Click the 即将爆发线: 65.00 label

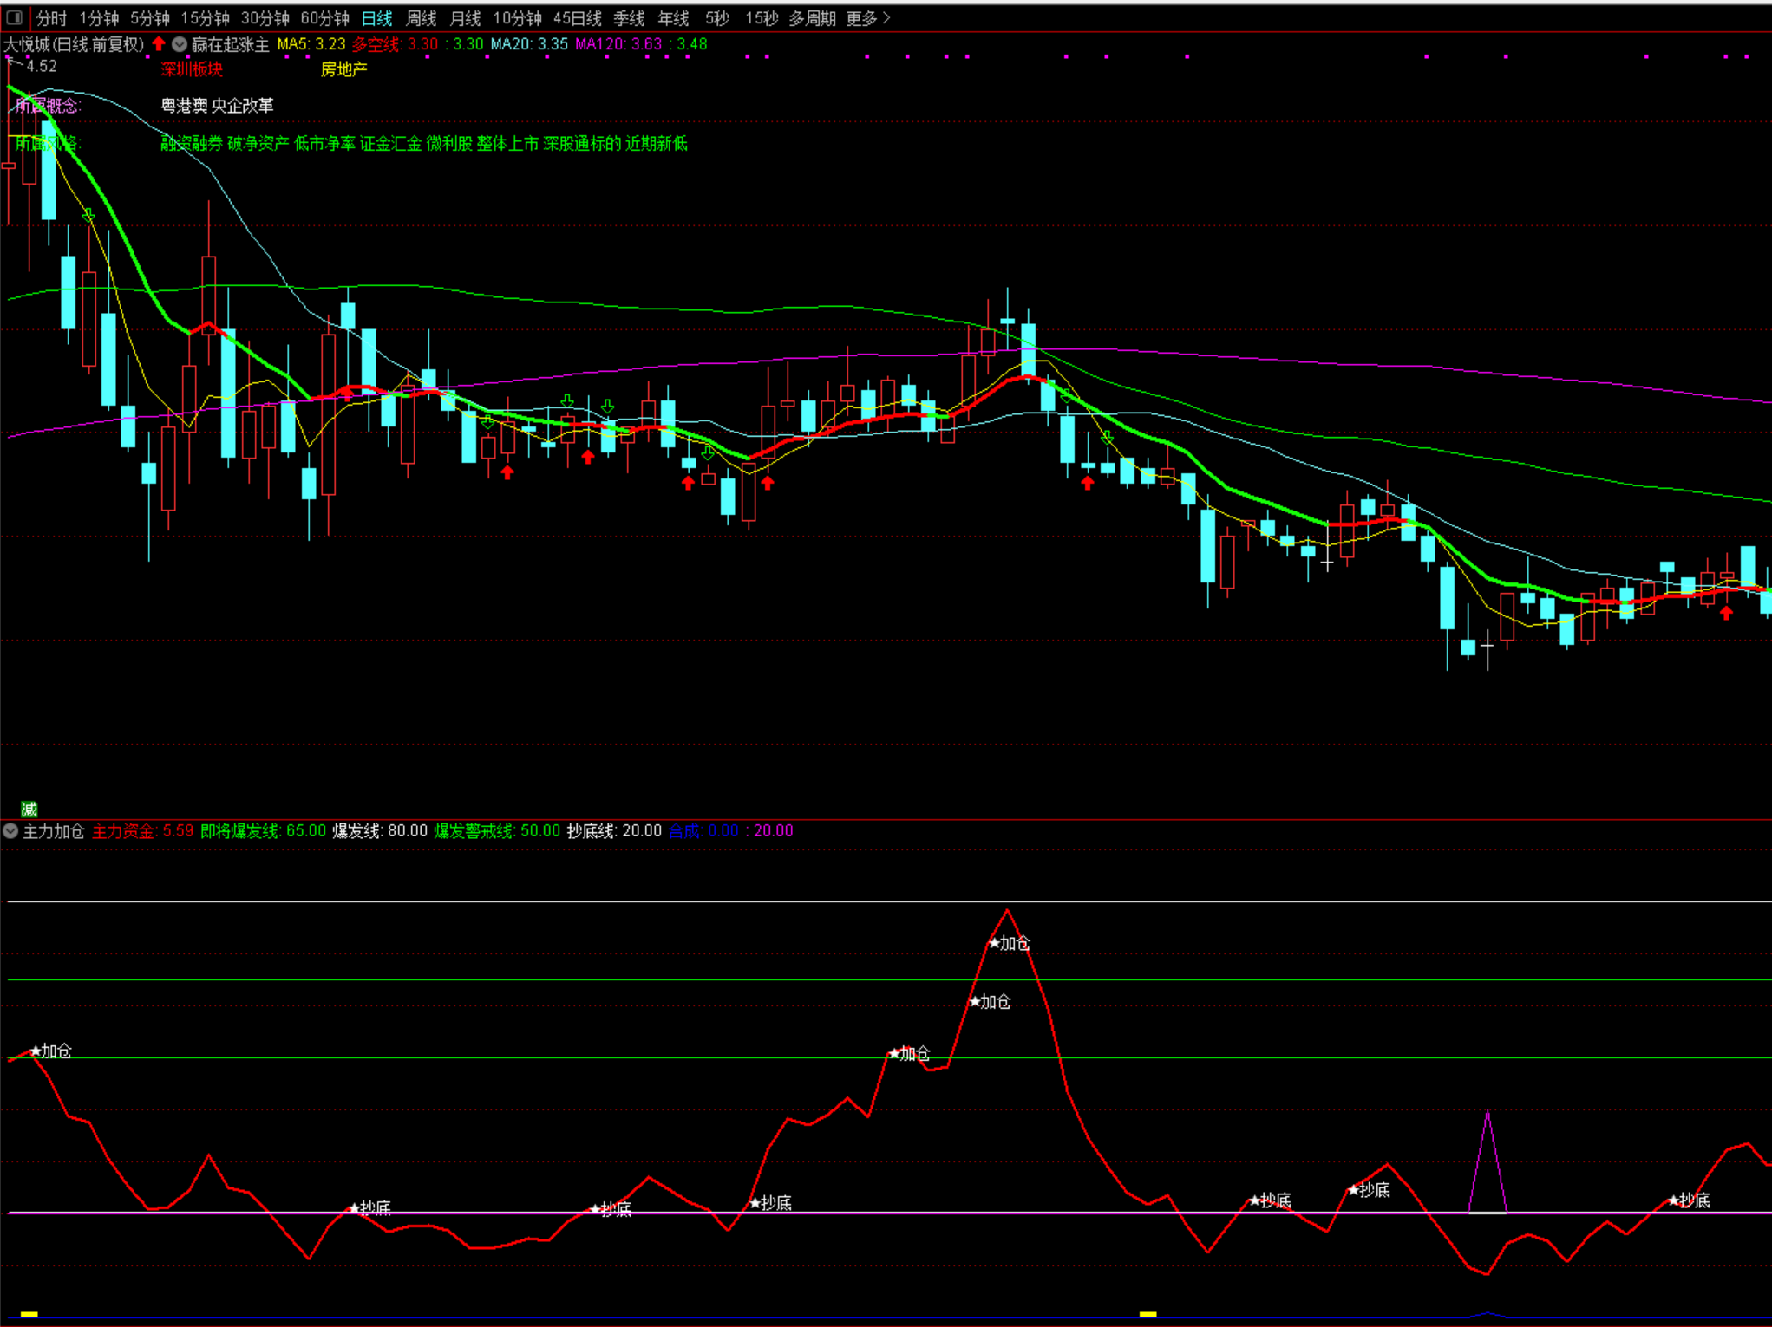pos(263,830)
